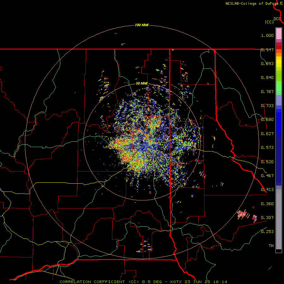Pick the lavender band near 0.733
The image size is (284, 284).
(279, 100)
